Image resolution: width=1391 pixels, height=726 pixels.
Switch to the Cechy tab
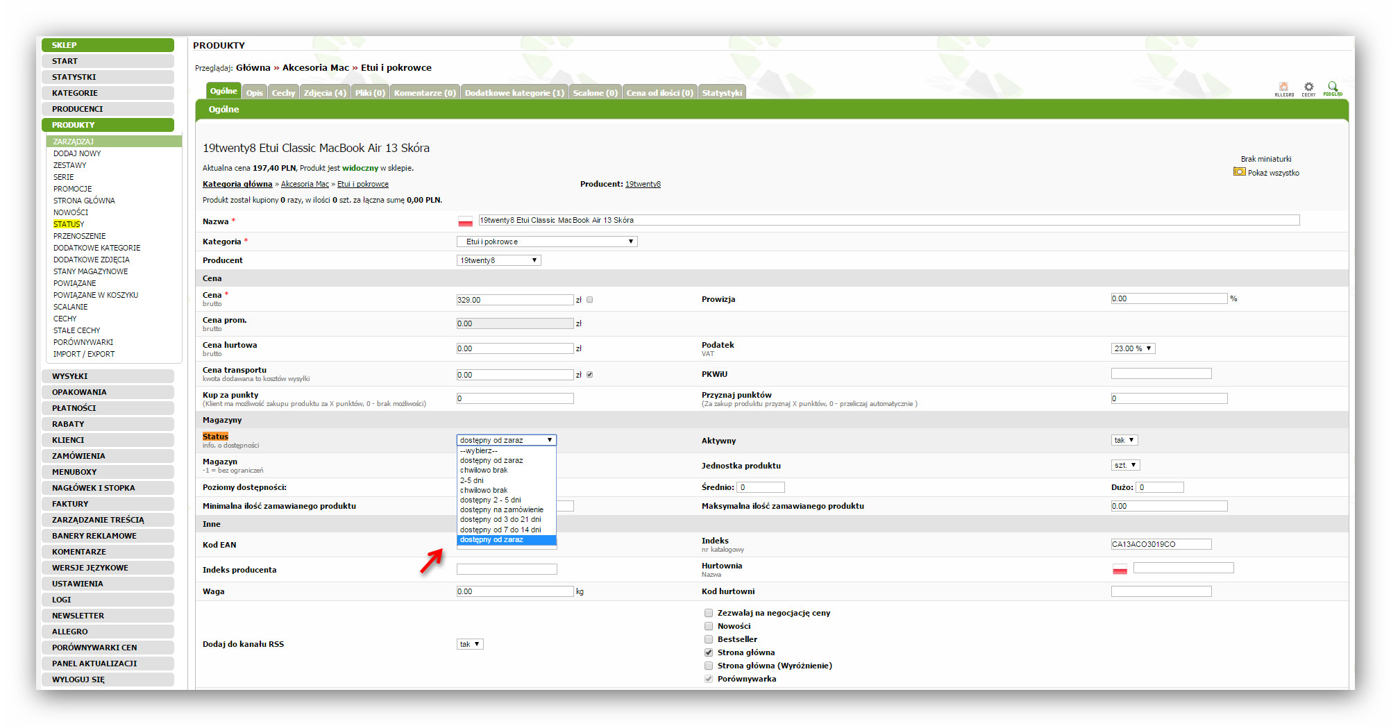[x=283, y=92]
